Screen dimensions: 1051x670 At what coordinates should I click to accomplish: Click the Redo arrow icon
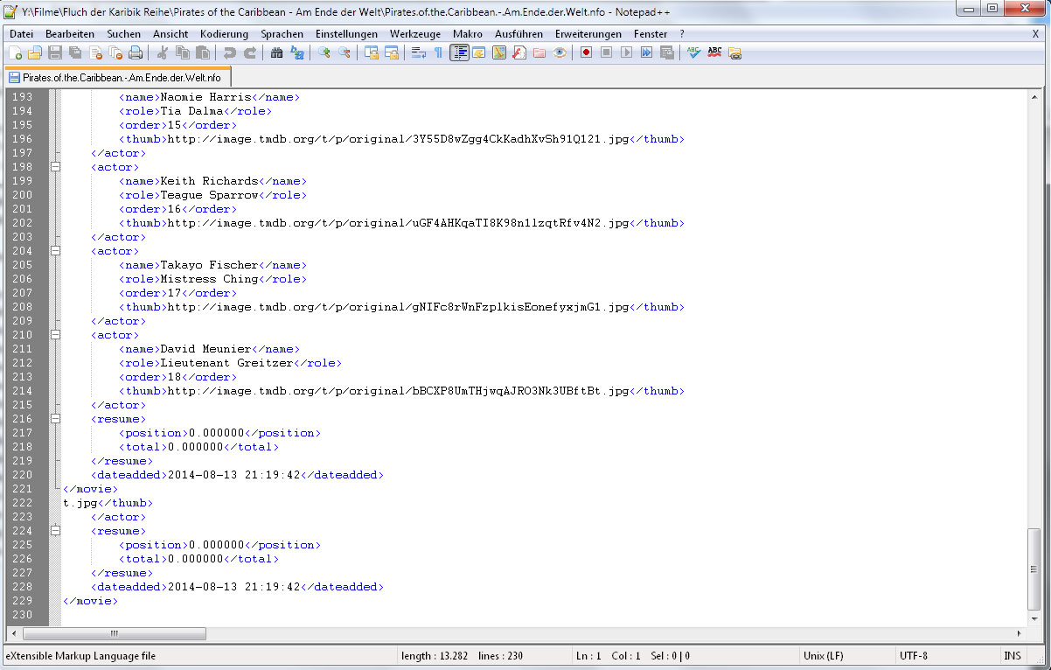coord(249,53)
